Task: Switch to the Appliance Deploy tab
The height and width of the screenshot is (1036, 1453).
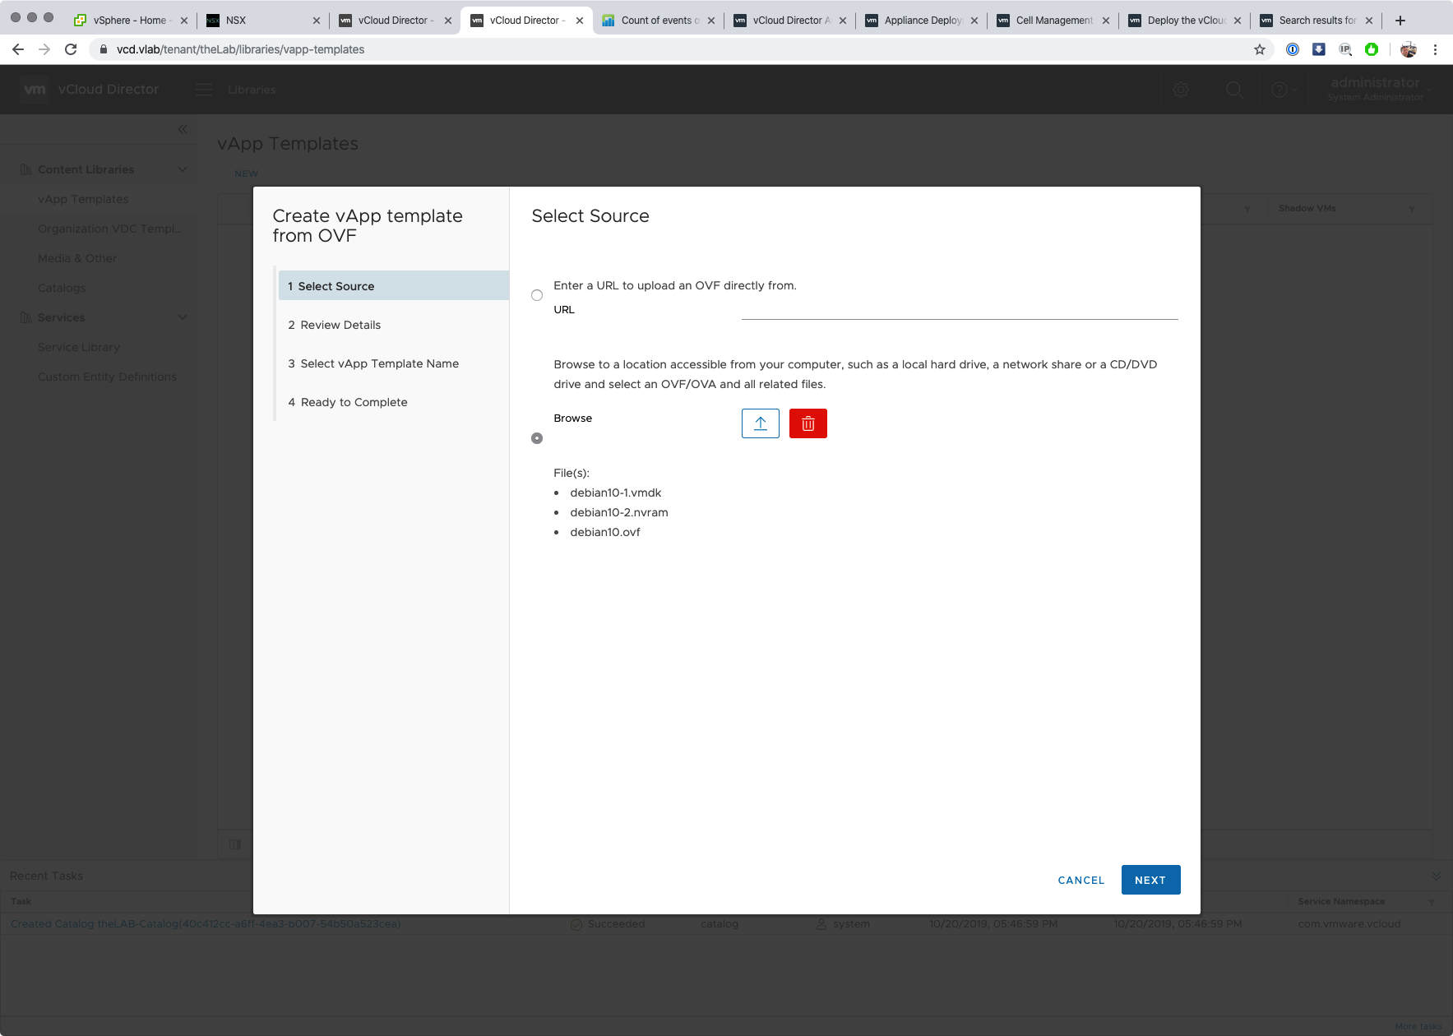Action: pos(921,21)
